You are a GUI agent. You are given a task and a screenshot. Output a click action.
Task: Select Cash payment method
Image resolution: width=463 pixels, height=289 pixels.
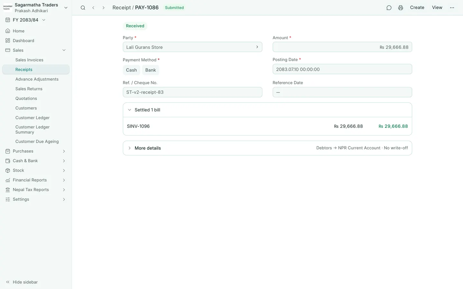coord(132,70)
